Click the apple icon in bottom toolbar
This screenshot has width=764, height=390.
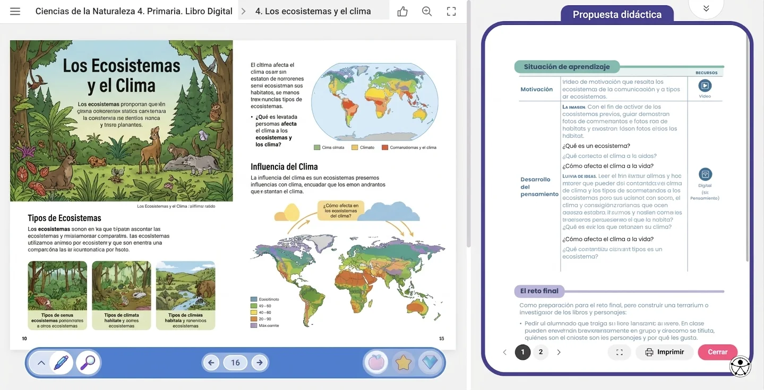[376, 362]
